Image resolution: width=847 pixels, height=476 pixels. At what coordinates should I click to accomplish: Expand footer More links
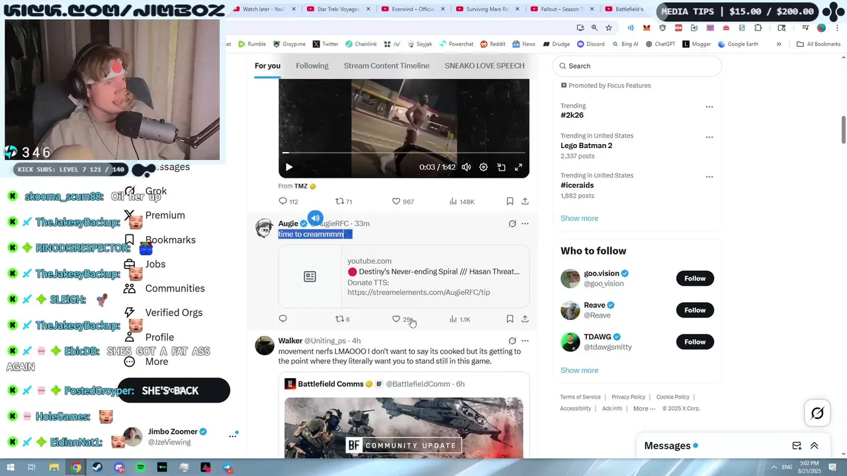[x=644, y=409]
